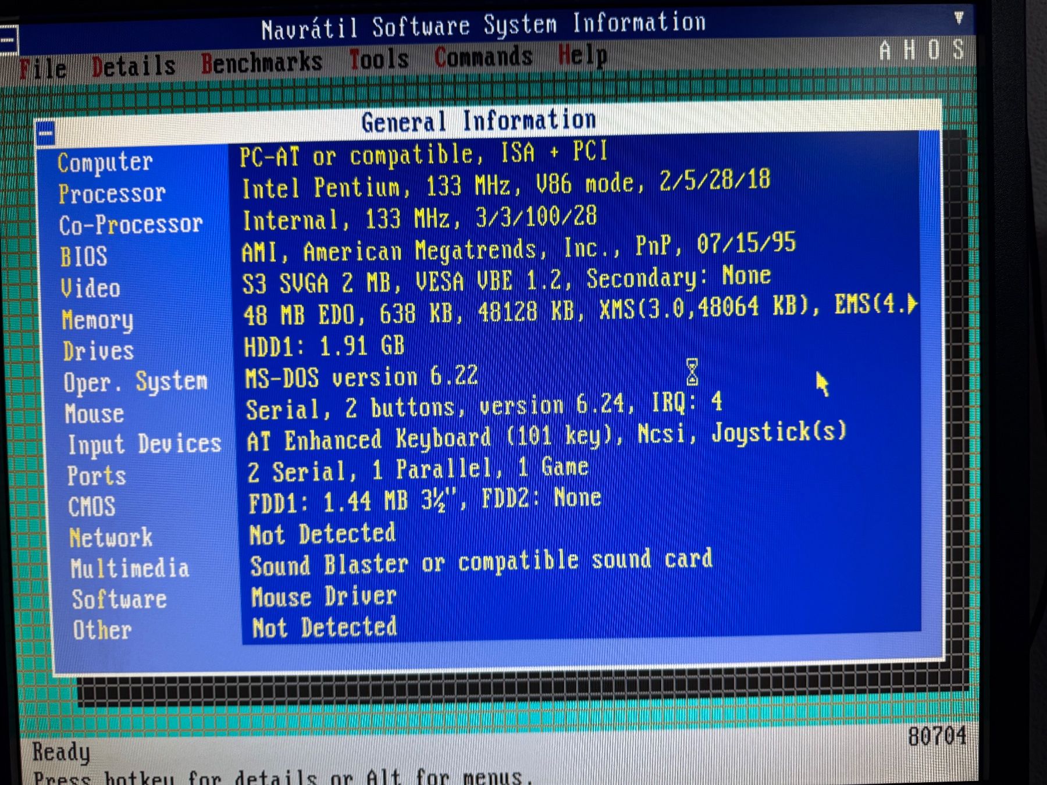The image size is (1047, 785).
Task: Select the Input Devices category
Action: 144,444
